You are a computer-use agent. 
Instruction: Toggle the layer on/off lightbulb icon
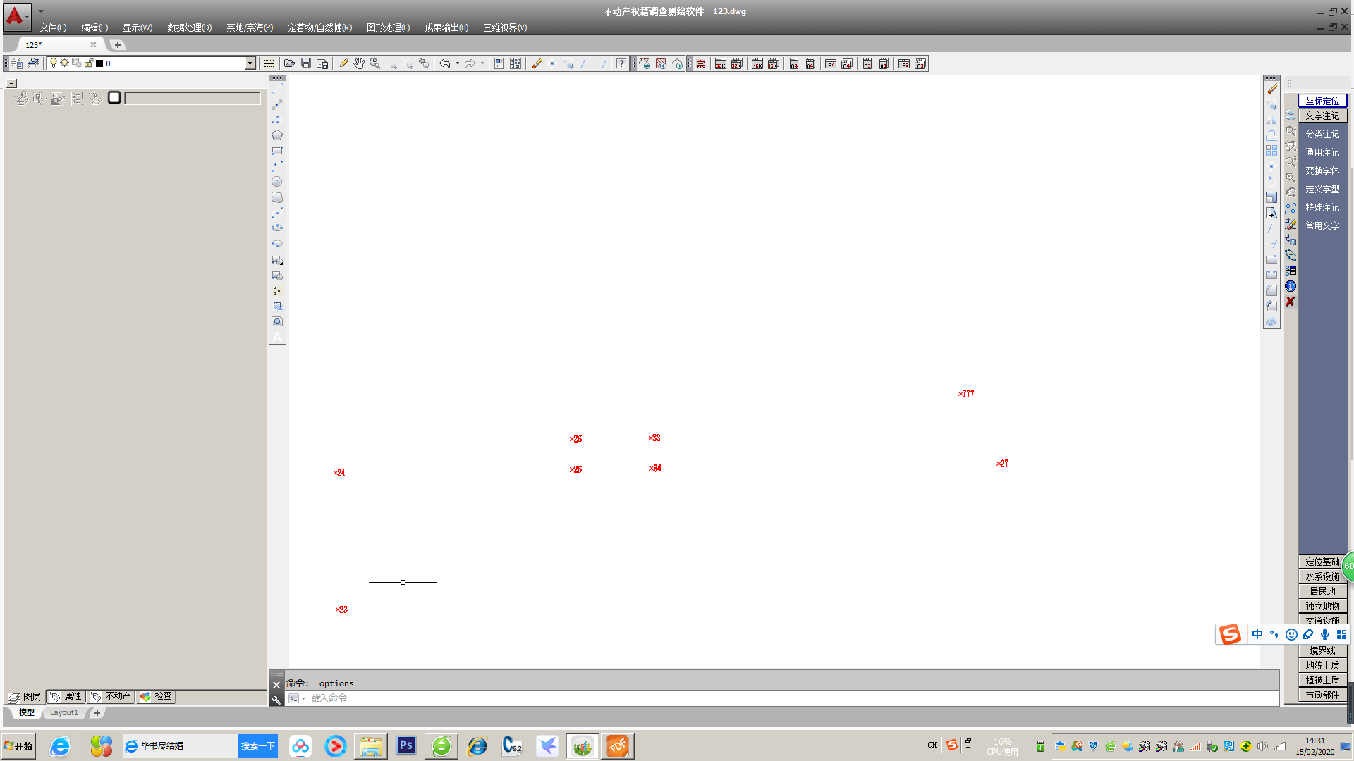[x=54, y=63]
